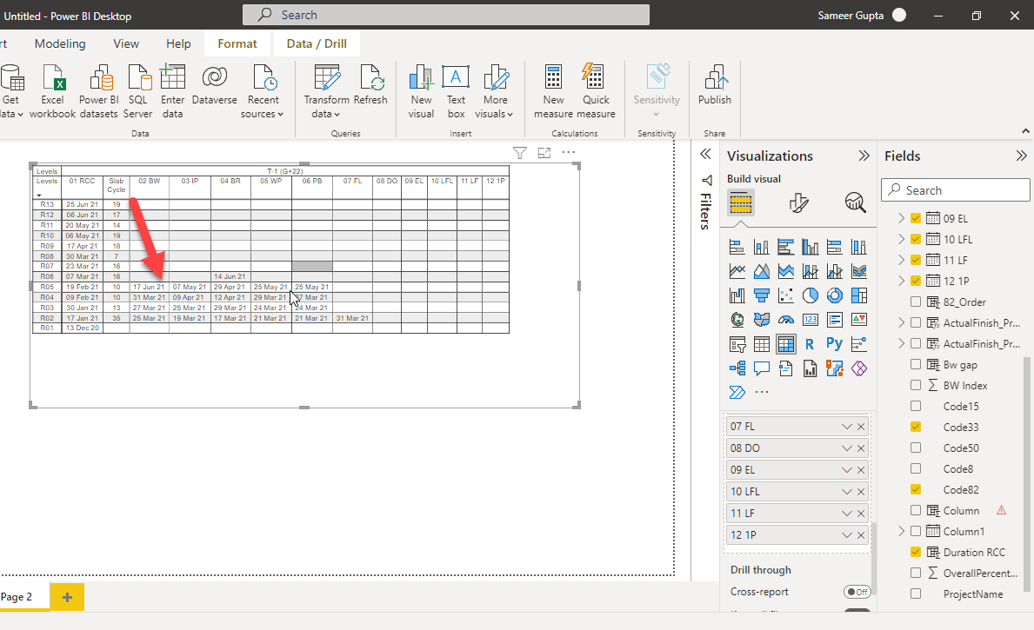Expand the Filters pane
1034x630 pixels.
coord(705,154)
